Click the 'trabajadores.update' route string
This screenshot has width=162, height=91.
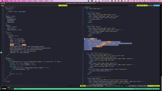pos(35,62)
